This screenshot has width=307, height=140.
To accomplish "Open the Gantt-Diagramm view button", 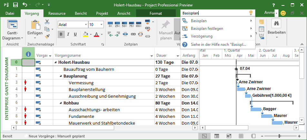I will pos(13,29).
